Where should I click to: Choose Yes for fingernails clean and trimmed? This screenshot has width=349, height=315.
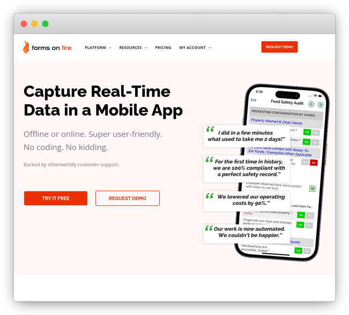[300, 225]
